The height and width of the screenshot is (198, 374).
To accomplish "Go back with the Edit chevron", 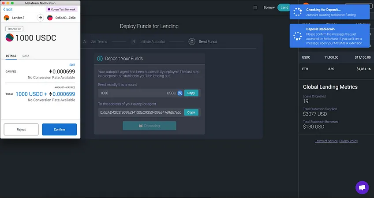I will tap(7, 9).
